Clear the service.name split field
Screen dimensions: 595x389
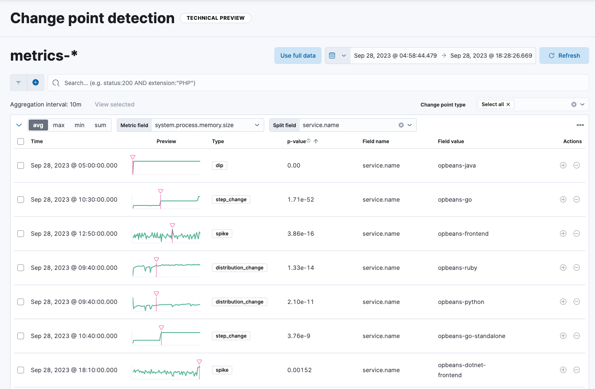click(401, 125)
